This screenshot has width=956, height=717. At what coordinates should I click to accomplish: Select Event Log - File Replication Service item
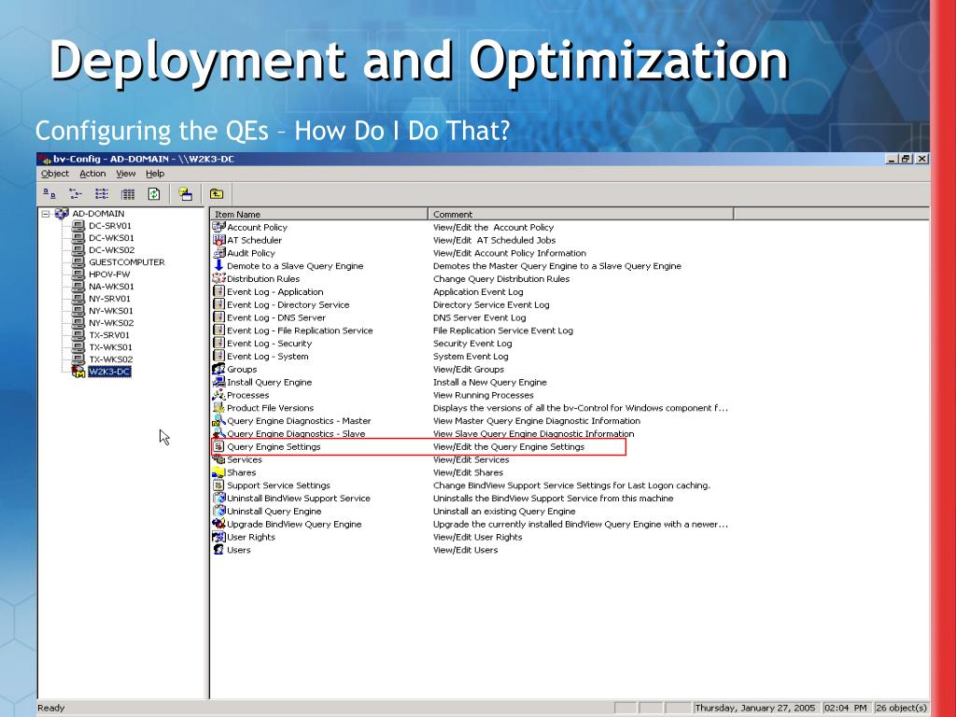coord(300,330)
